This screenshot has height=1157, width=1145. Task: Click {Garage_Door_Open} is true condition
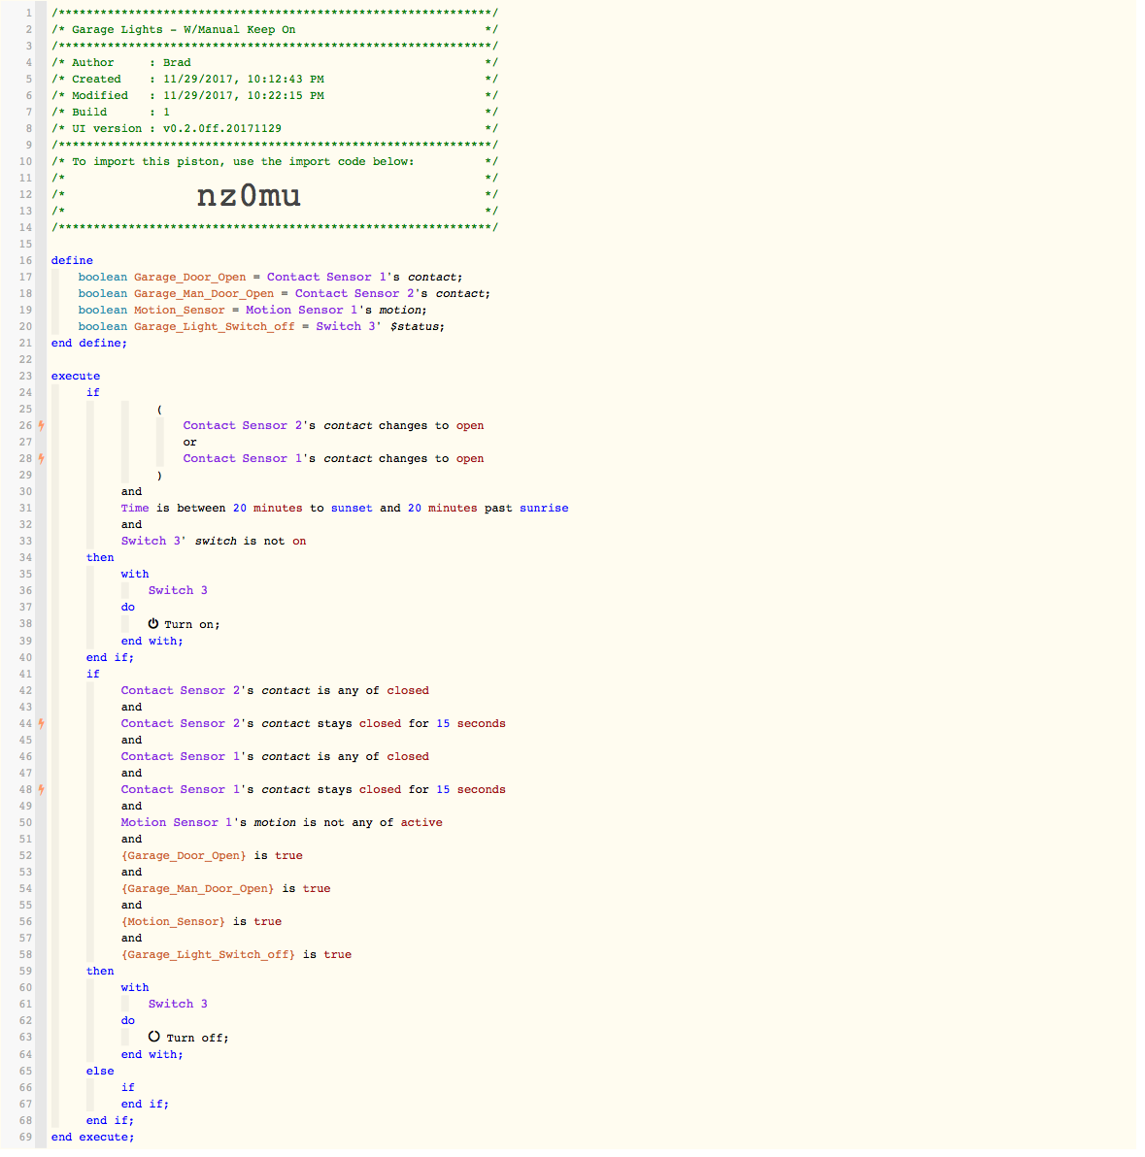tap(212, 856)
